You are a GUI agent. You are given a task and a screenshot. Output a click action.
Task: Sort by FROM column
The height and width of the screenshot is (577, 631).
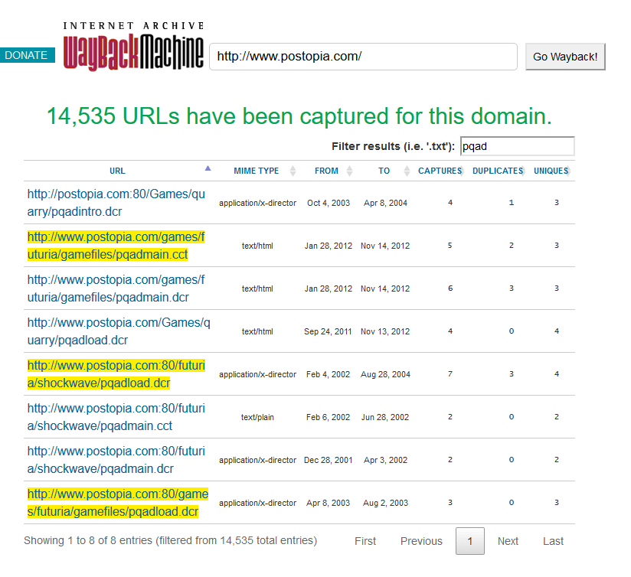326,171
